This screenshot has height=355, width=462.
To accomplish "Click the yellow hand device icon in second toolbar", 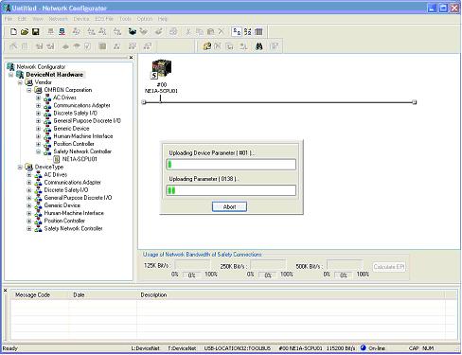I will (x=207, y=46).
